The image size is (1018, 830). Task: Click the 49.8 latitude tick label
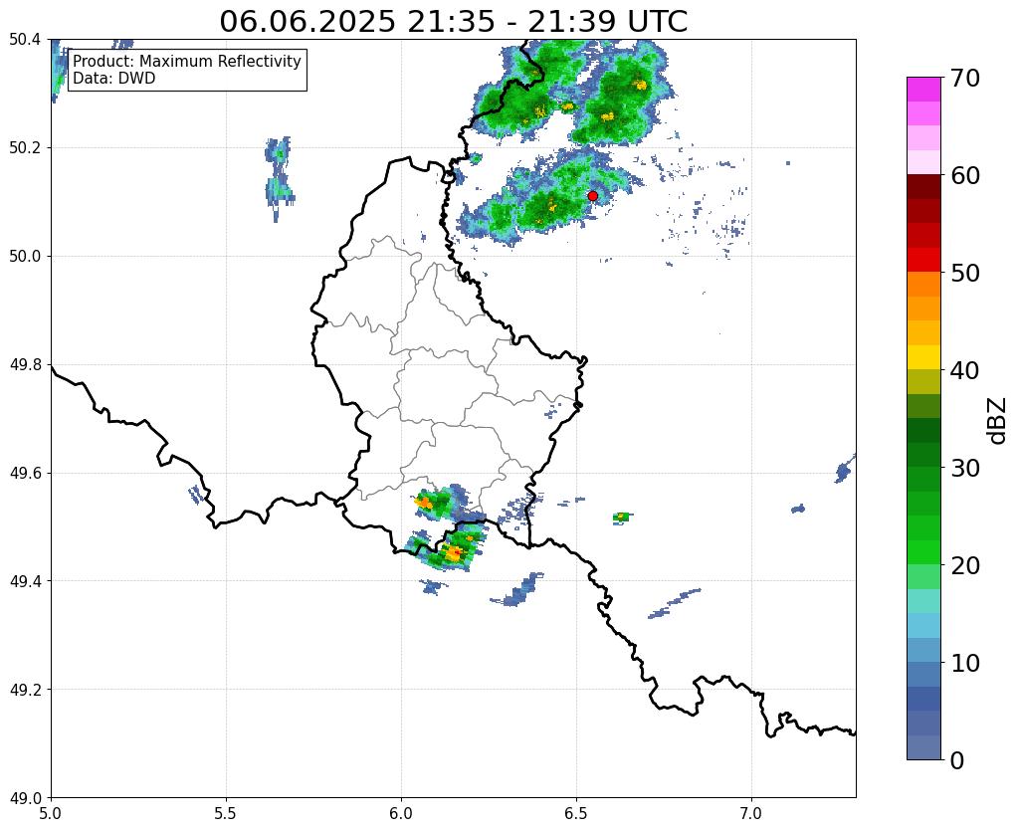click(25, 365)
